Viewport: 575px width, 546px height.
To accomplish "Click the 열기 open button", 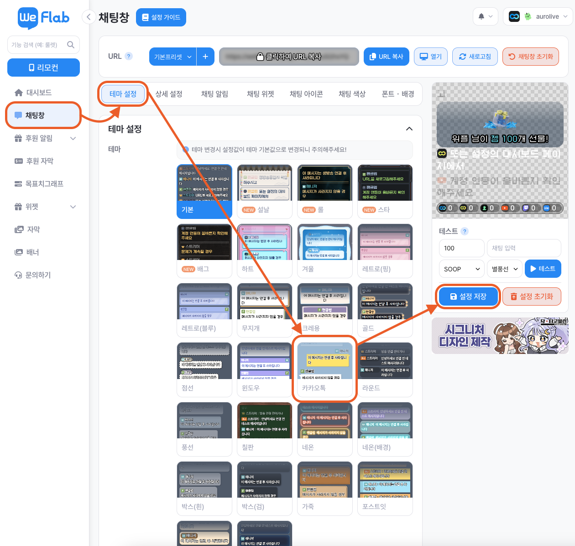I will (431, 57).
